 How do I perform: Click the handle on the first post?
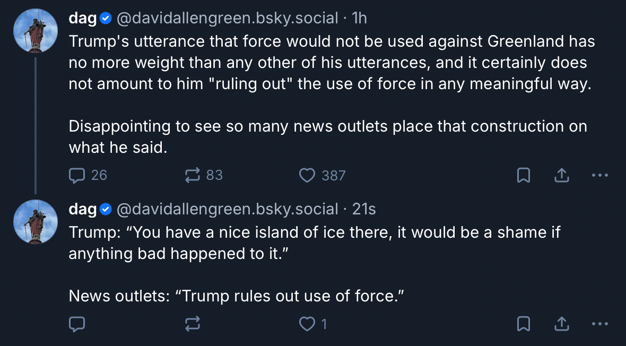click(x=227, y=19)
